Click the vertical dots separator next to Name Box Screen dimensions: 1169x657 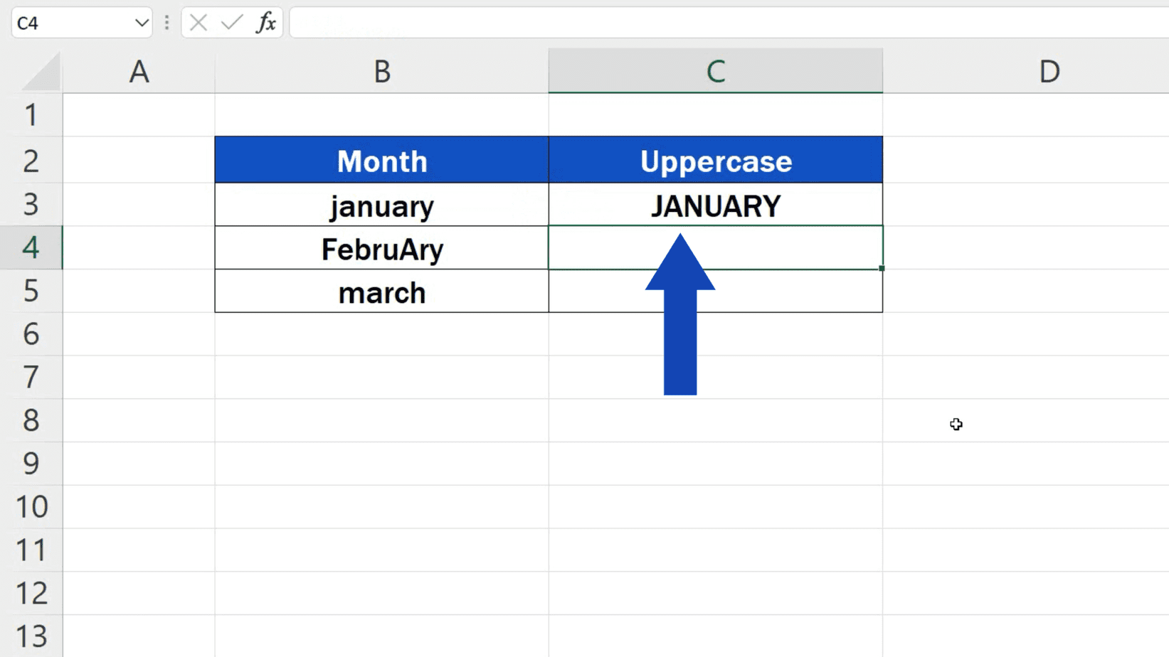[x=166, y=22]
